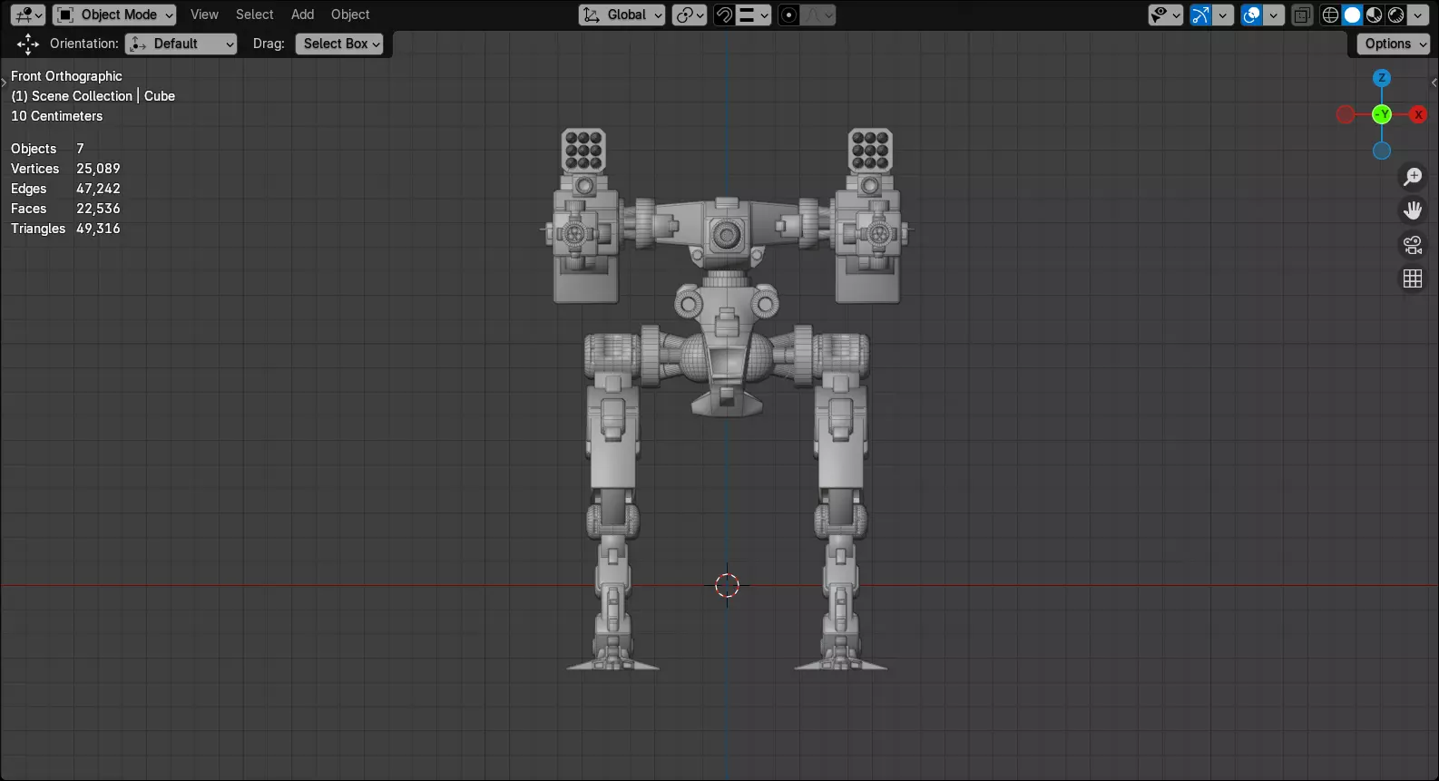Click Triangles count '49,316'
The image size is (1439, 781).
coord(98,229)
